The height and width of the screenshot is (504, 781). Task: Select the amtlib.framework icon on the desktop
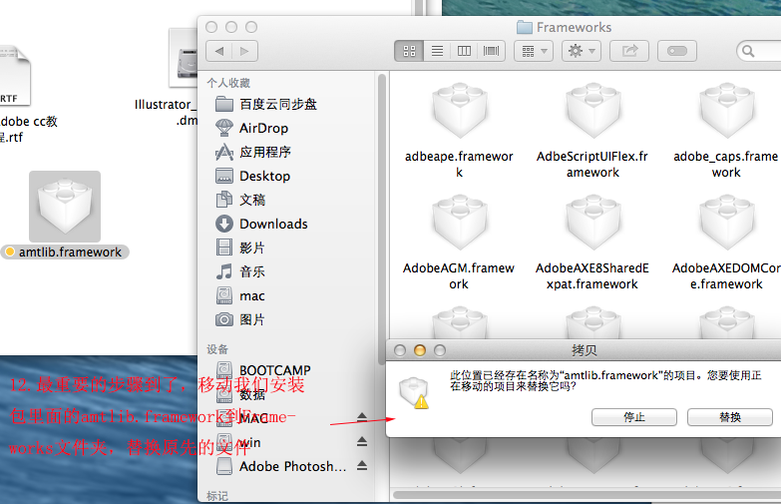click(x=65, y=207)
